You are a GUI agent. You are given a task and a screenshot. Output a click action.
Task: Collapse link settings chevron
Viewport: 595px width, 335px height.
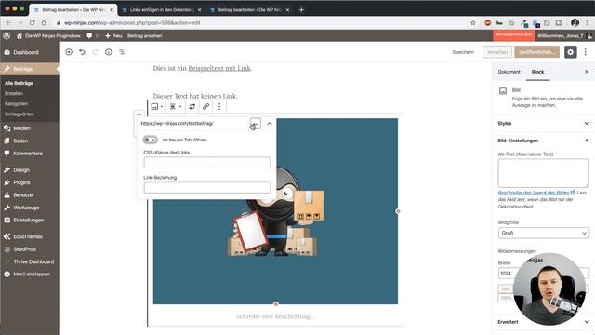tap(270, 124)
